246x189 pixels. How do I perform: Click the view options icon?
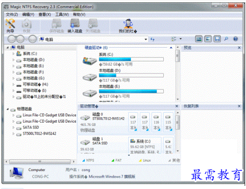coord(174,39)
